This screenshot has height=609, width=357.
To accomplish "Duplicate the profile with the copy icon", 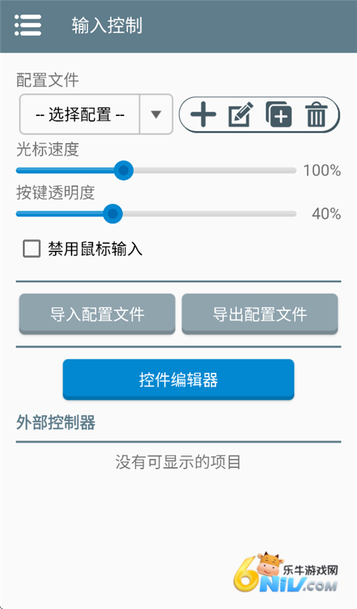I will 279,115.
